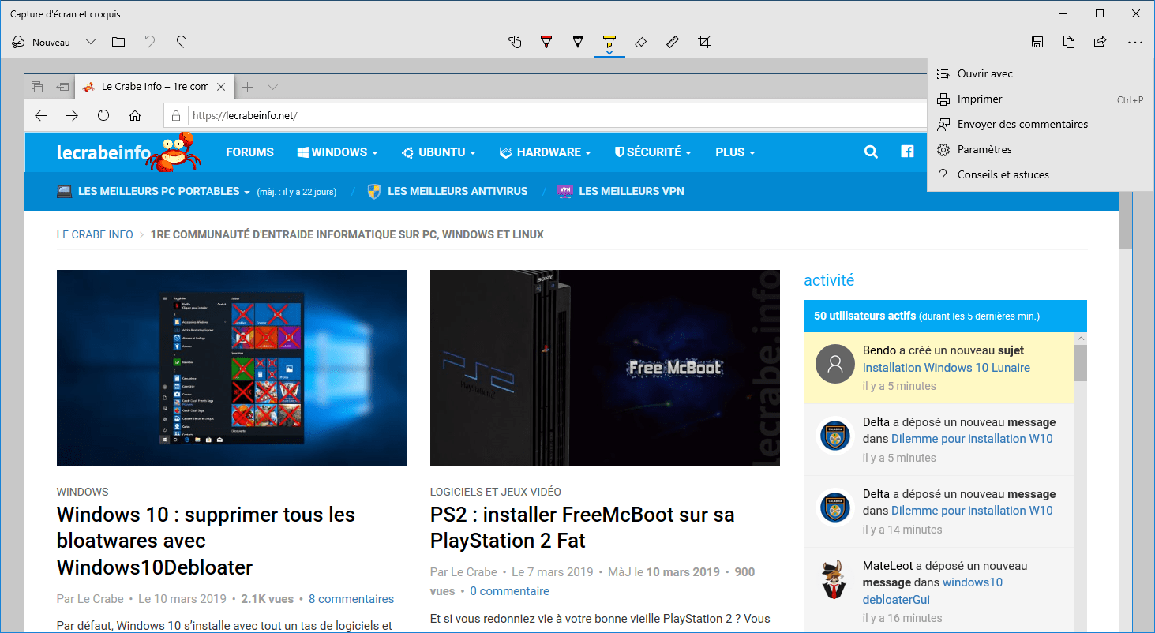Image resolution: width=1155 pixels, height=633 pixels.
Task: Go back with the browser back arrow
Action: [41, 115]
